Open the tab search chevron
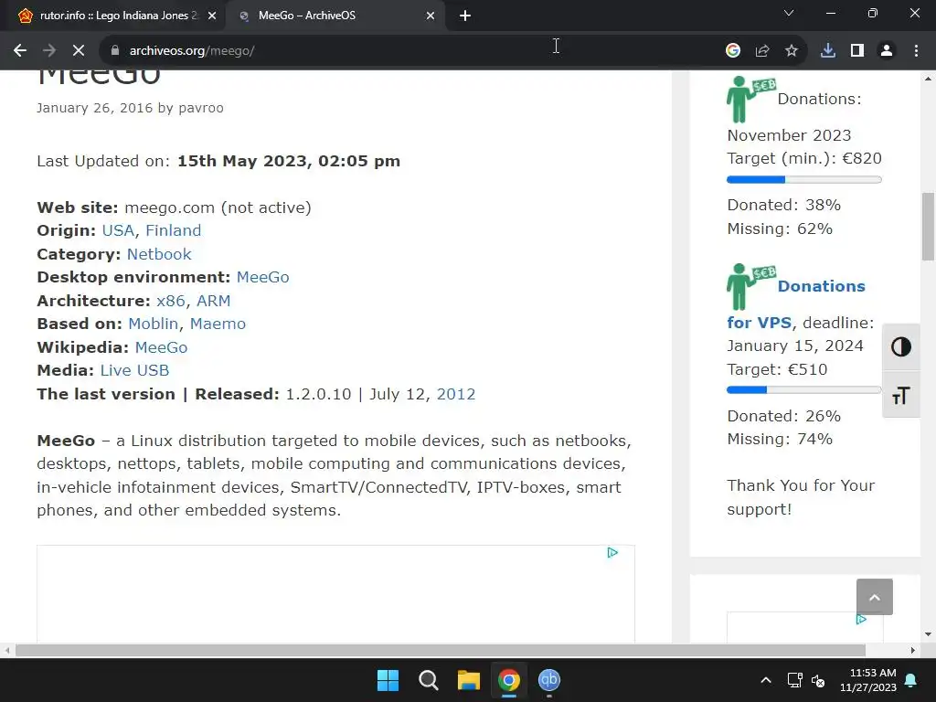The image size is (936, 702). [789, 13]
